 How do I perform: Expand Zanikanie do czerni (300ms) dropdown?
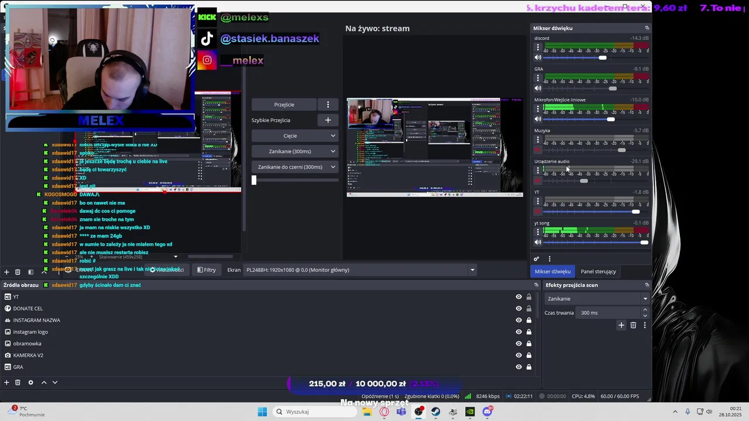tap(333, 167)
